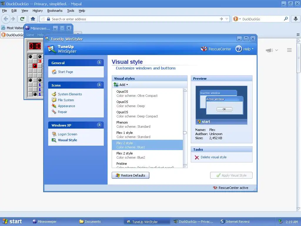Image resolution: width=301 pixels, height=226 pixels.
Task: Open Repair icons option
Action: tap(59, 112)
